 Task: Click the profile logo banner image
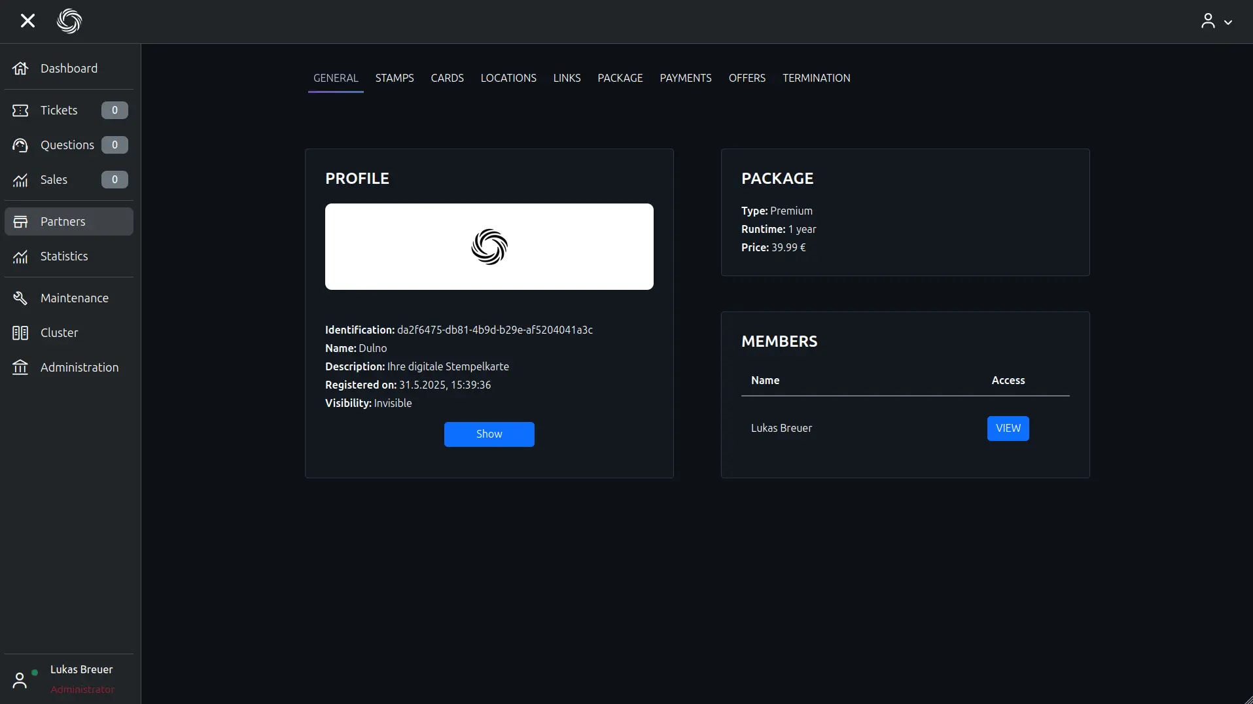tap(489, 247)
